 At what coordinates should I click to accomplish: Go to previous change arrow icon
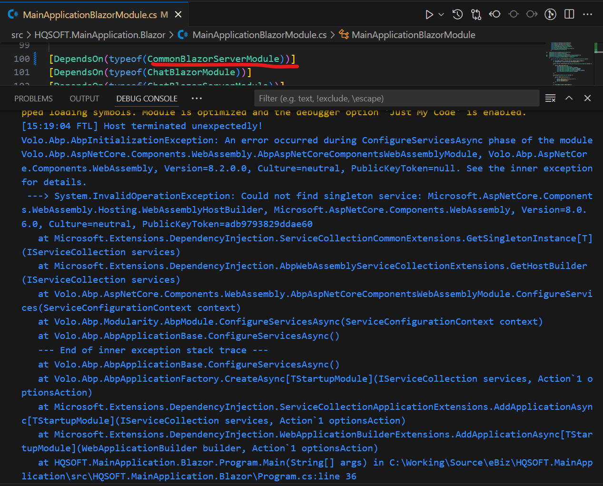pos(495,14)
